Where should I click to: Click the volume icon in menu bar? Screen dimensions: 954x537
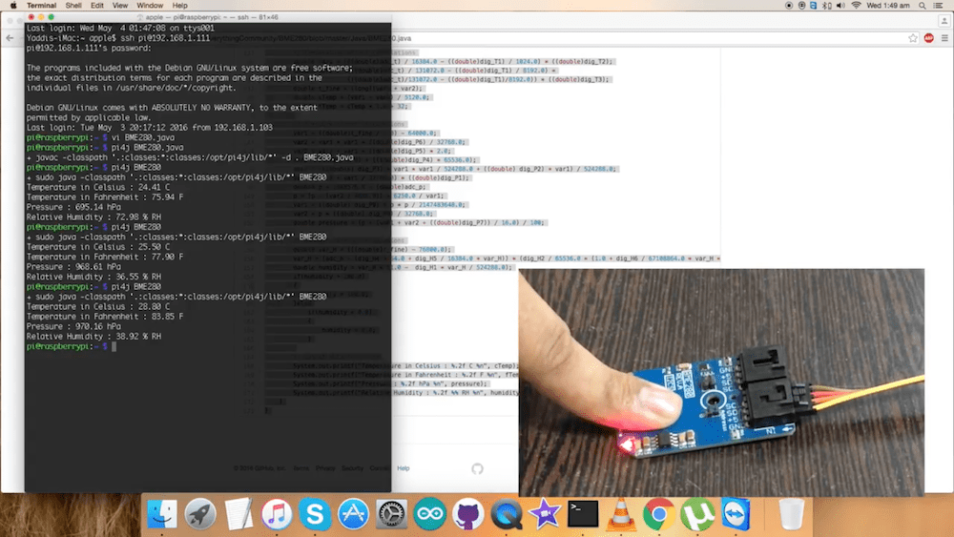[x=840, y=6]
